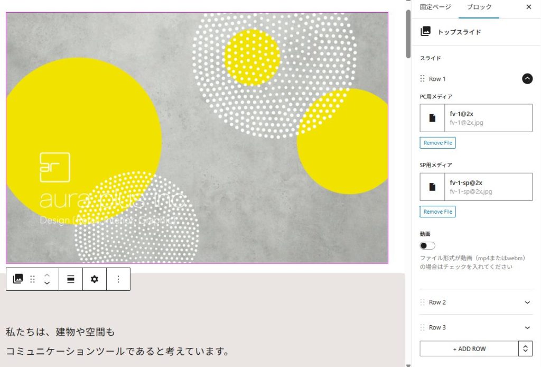This screenshot has height=367, width=541.
Task: Collapse Row 1 with the circular chevron
Action: (x=527, y=79)
